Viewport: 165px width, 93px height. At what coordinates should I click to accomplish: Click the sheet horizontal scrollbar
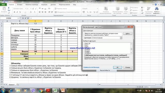pos(128,84)
